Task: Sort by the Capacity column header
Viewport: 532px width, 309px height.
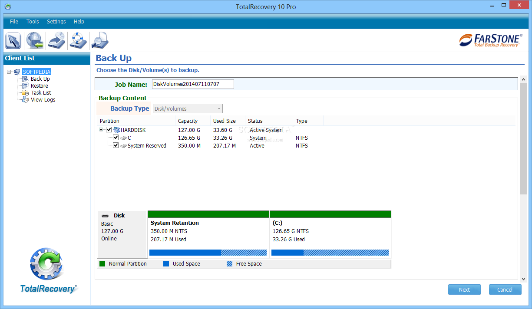Action: [x=193, y=121]
